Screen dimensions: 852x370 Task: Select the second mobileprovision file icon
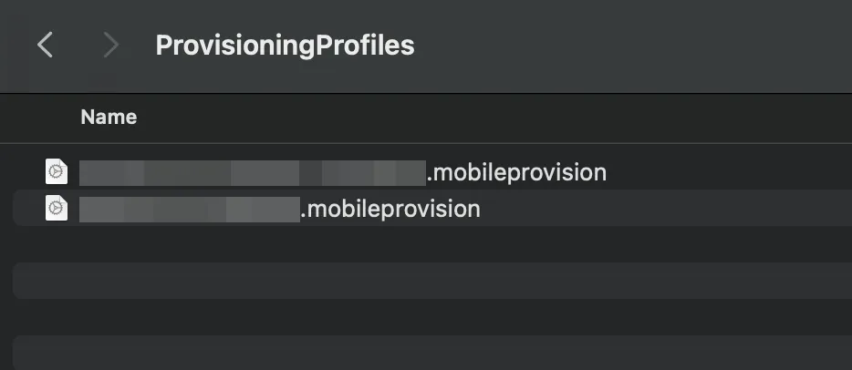point(57,209)
